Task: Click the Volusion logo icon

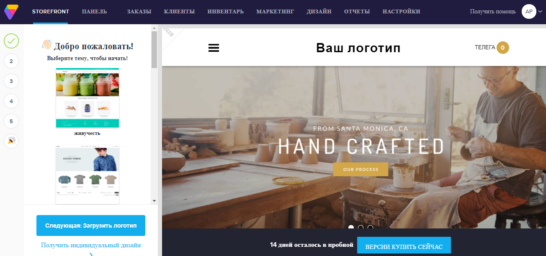Action: (11, 12)
